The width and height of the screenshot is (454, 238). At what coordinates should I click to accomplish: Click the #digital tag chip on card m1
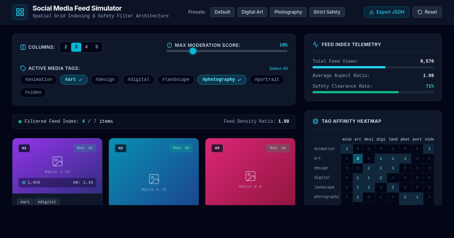(x=47, y=202)
